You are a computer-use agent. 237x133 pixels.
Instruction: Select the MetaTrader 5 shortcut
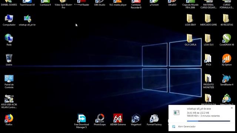(x=227, y=99)
